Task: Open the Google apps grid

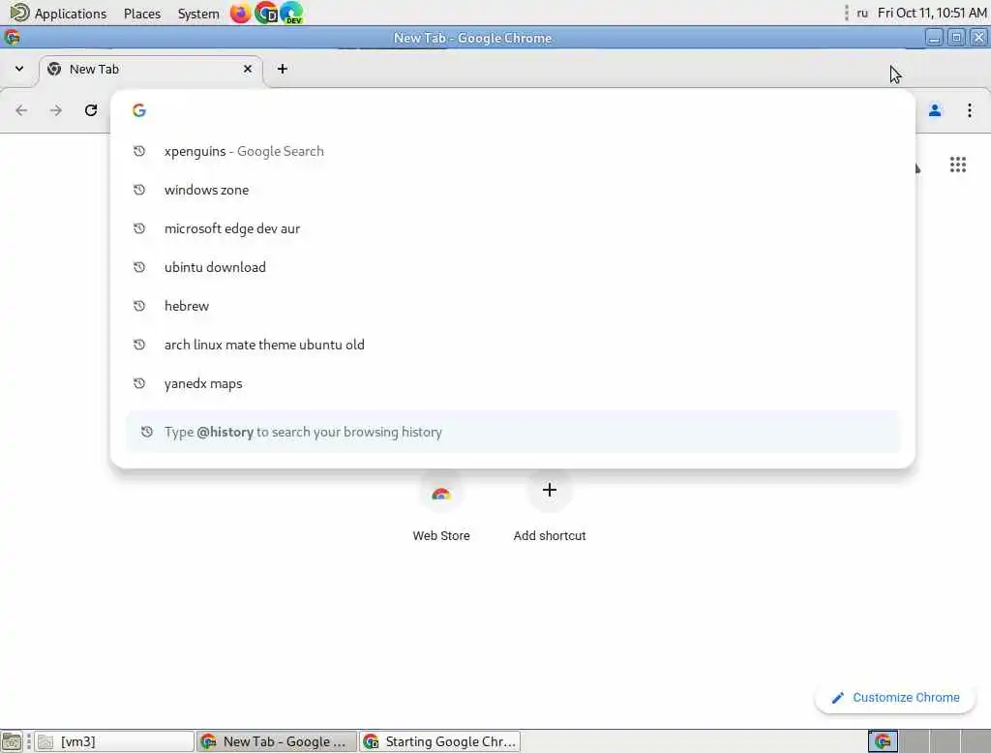Action: [957, 165]
